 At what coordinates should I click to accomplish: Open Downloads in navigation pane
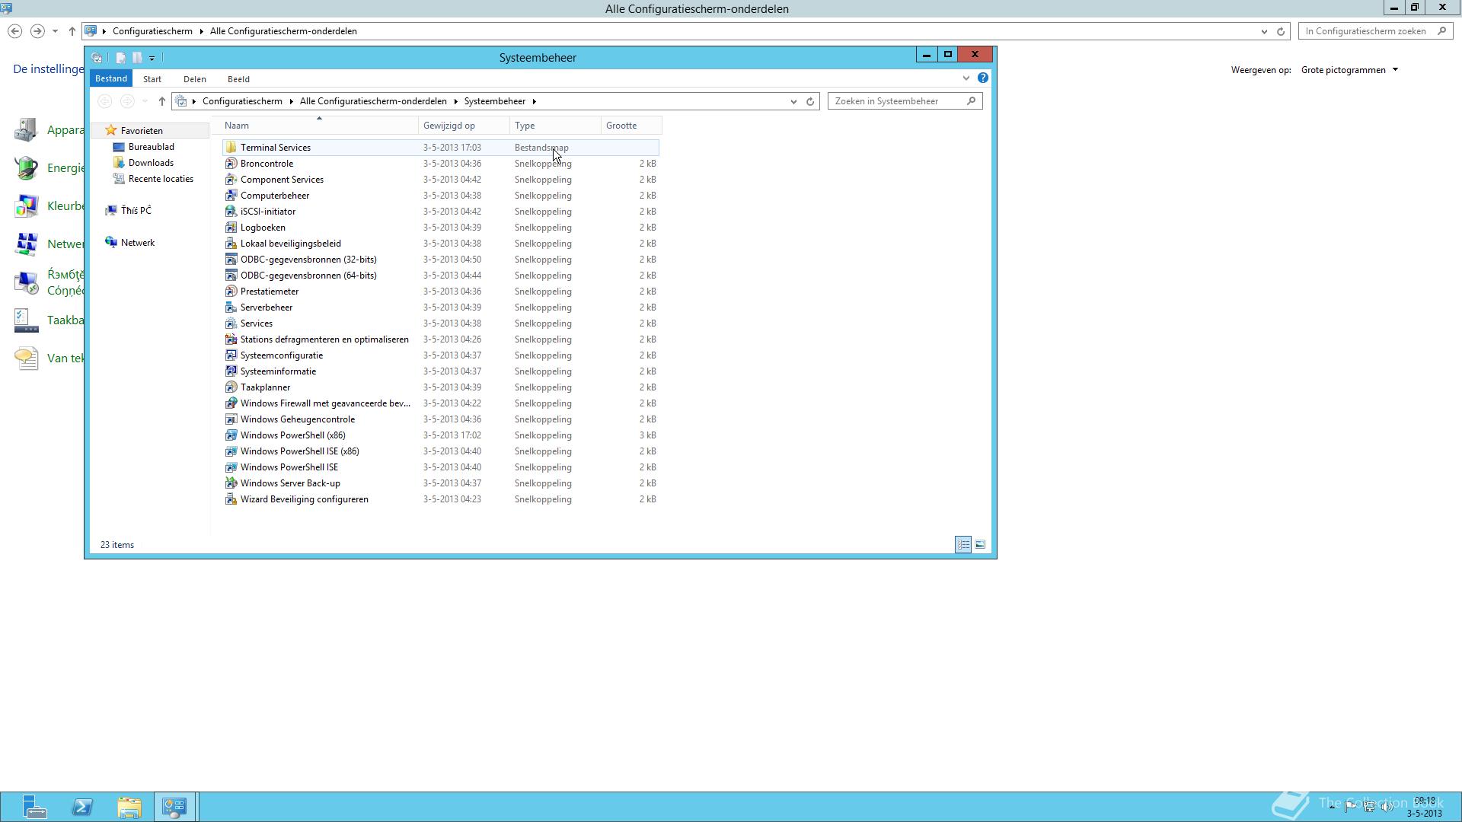click(x=151, y=163)
